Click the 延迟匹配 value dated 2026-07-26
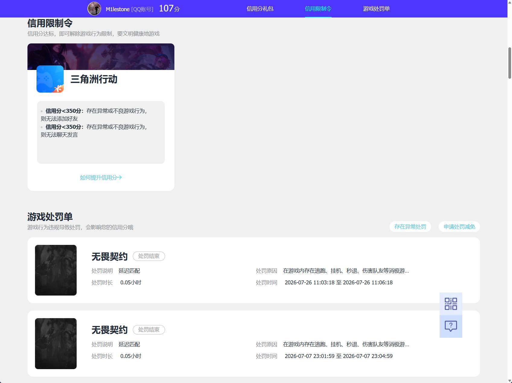Viewport: 512px width, 383px height. 129,271
